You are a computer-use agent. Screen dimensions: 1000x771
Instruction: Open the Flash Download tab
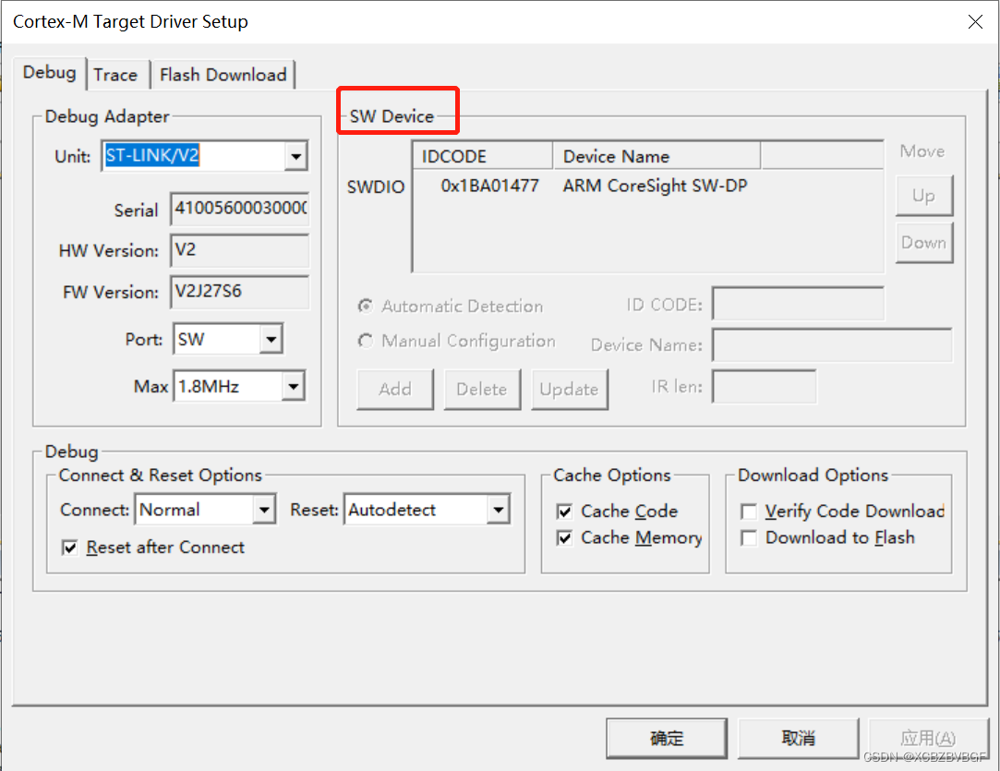(223, 75)
